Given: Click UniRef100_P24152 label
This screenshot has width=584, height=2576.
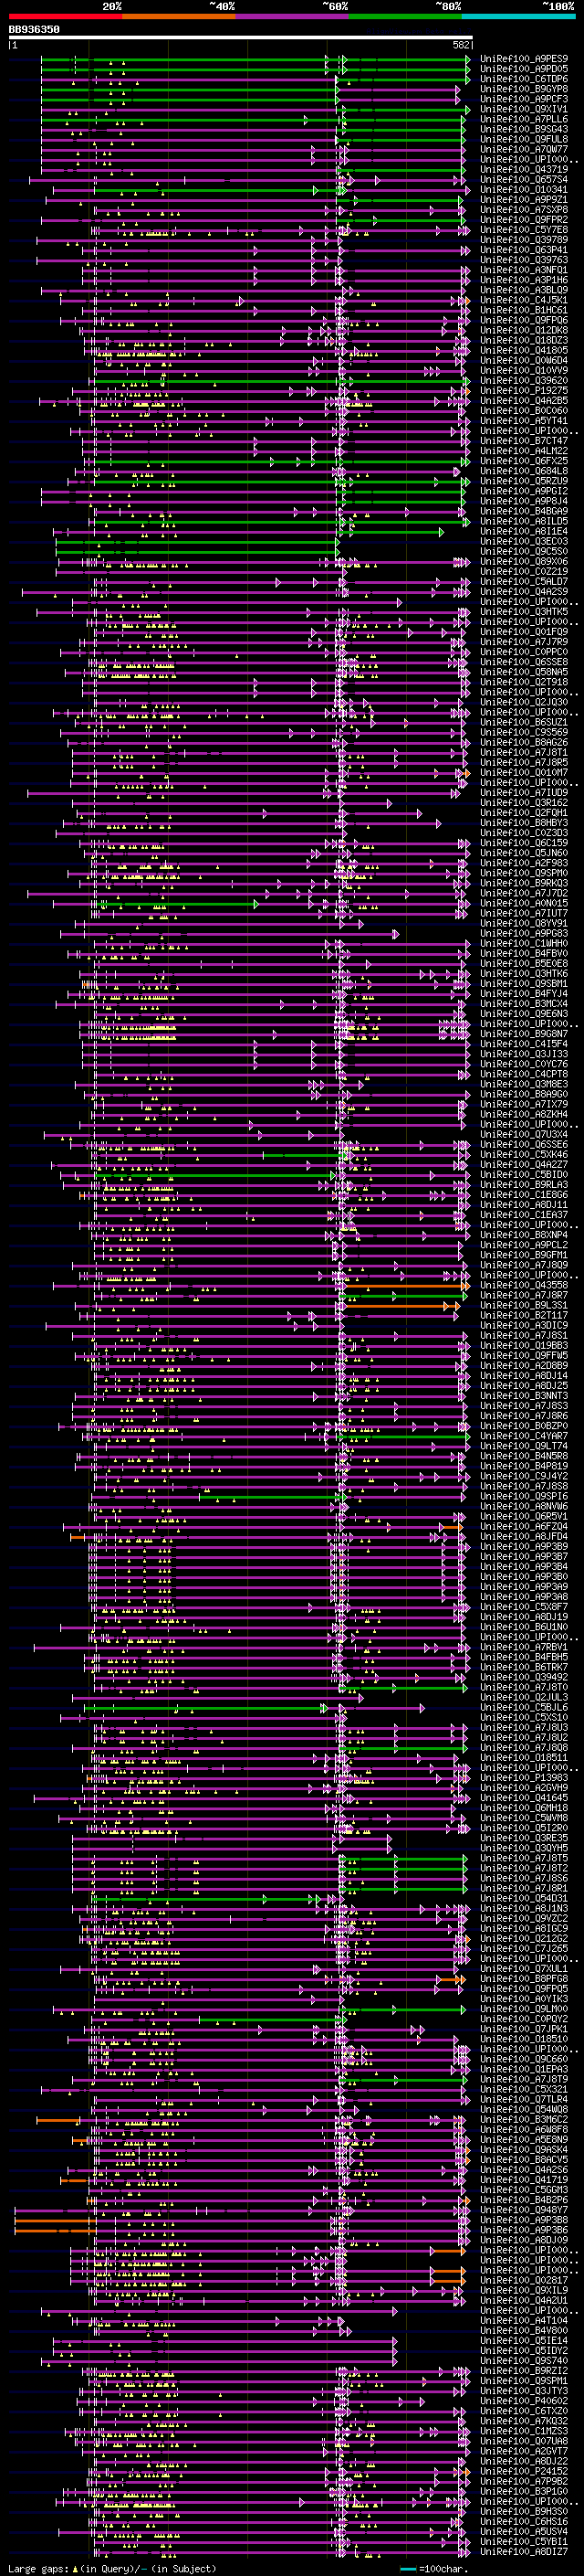Looking at the screenshot, I should point(524,2473).
